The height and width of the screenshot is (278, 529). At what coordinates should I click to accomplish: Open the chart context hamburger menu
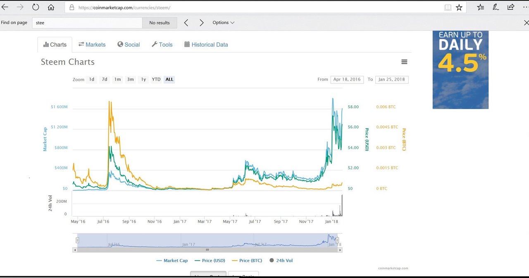click(x=404, y=62)
